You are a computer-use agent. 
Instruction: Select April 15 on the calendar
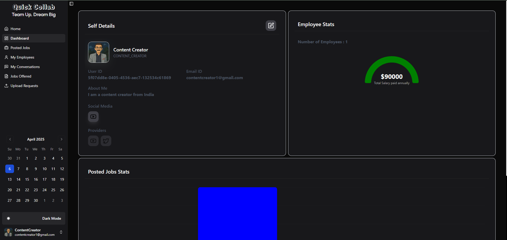coord(27,179)
